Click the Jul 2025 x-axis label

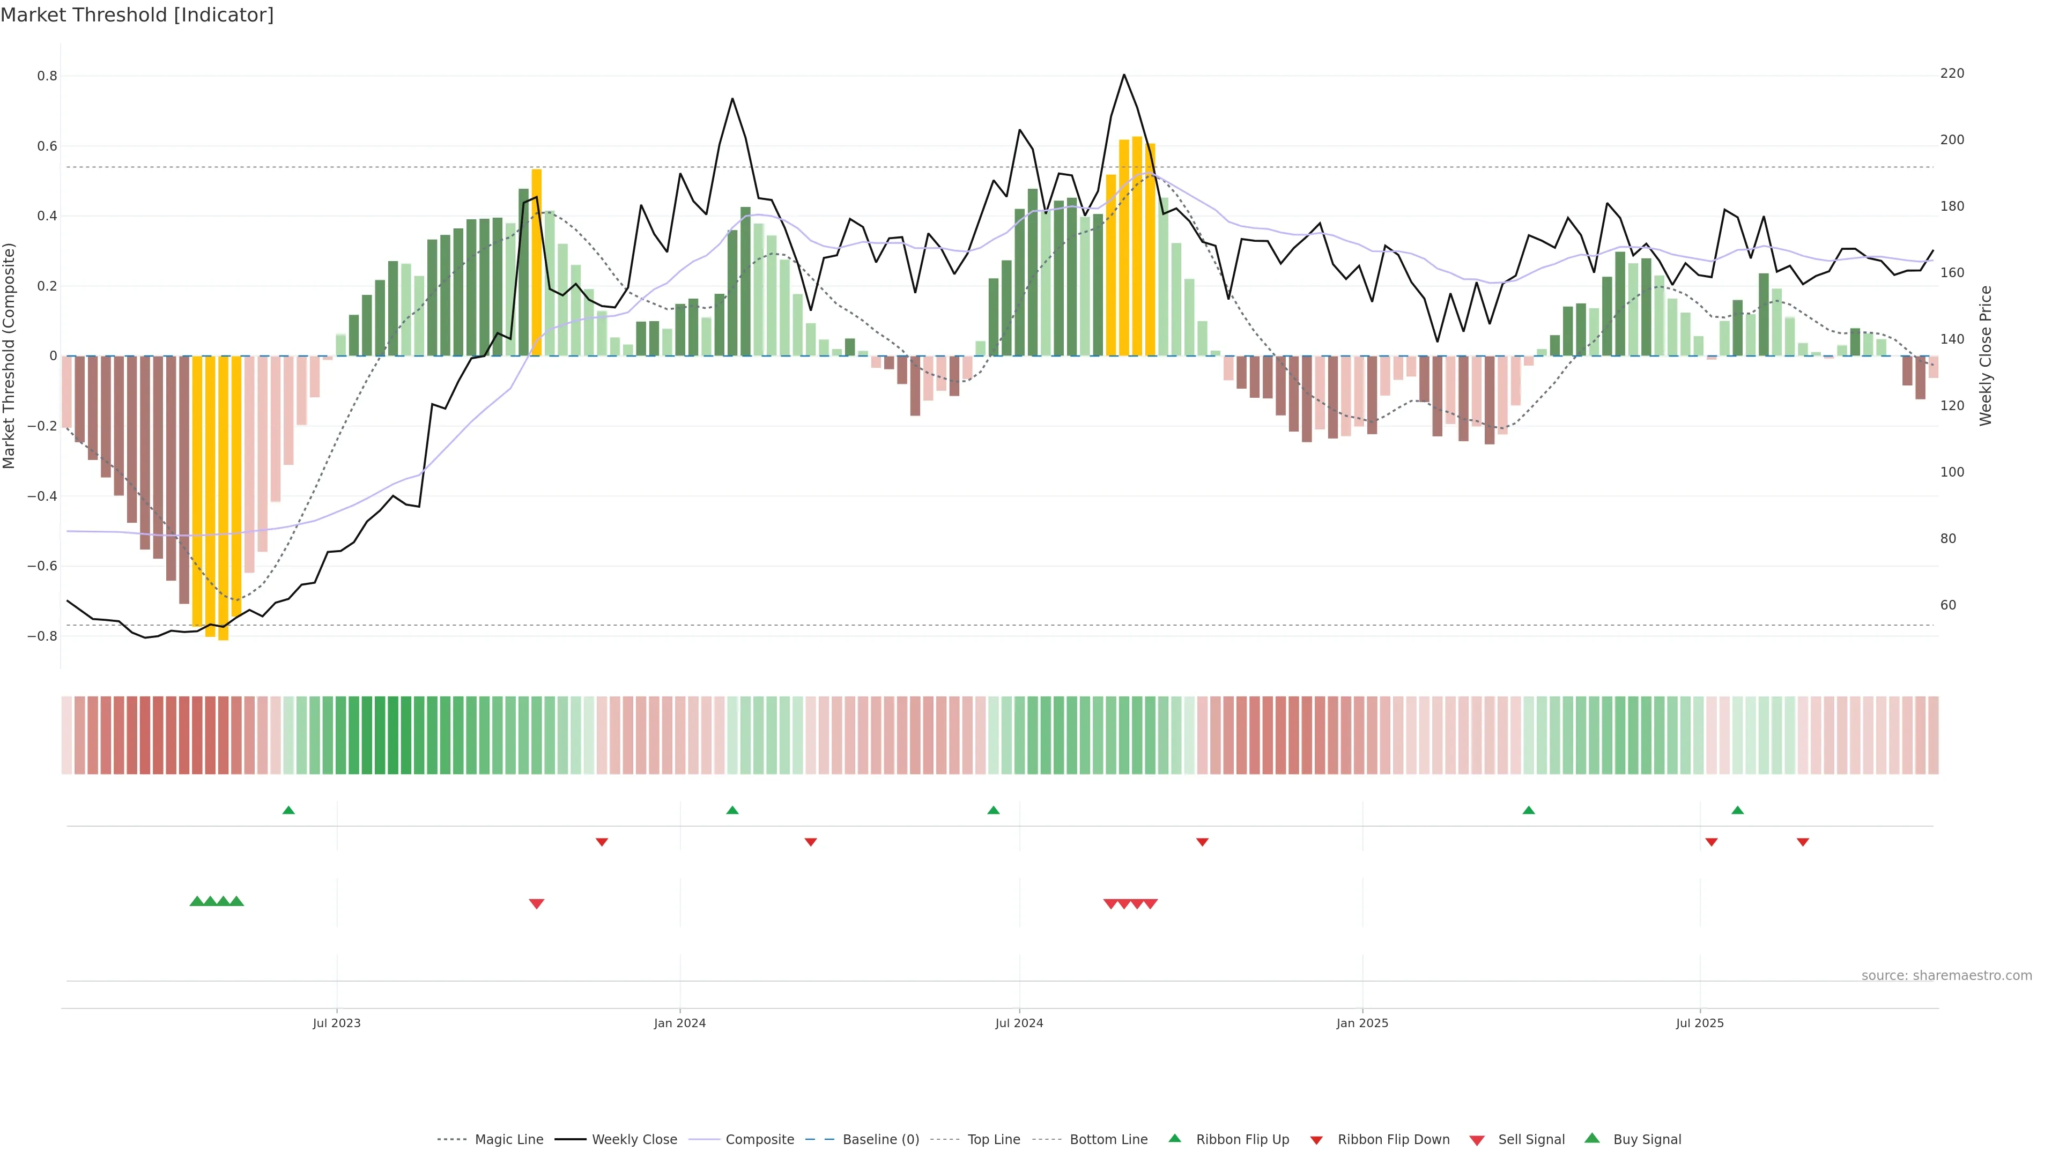pos(1699,1024)
